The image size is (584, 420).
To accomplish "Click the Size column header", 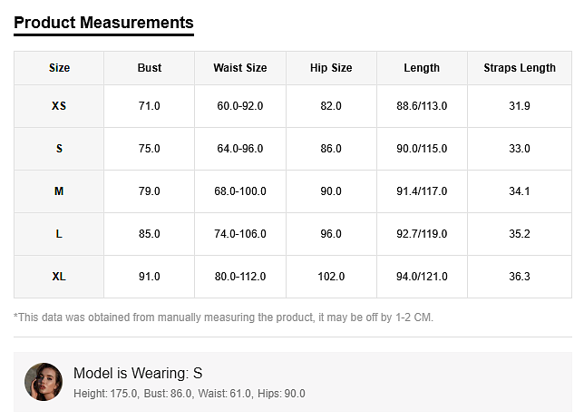I will (x=59, y=68).
